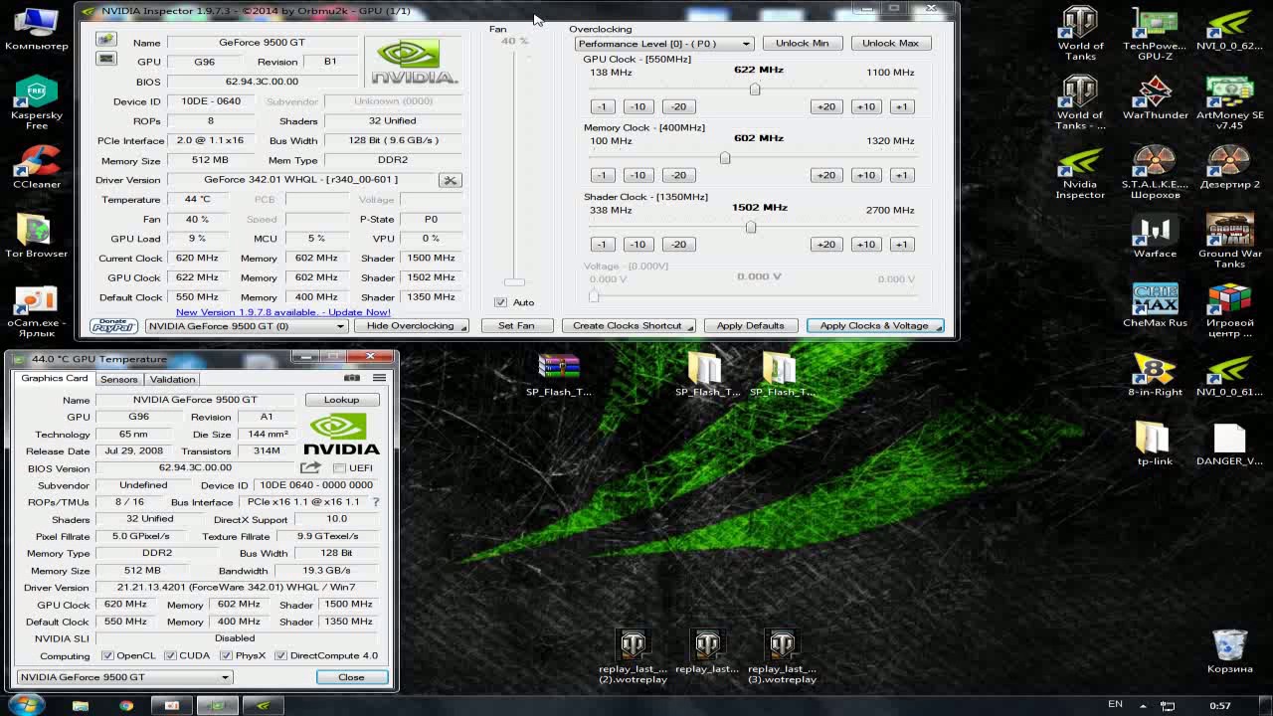Open Warface desktop icon
The image size is (1273, 716).
coord(1155,236)
